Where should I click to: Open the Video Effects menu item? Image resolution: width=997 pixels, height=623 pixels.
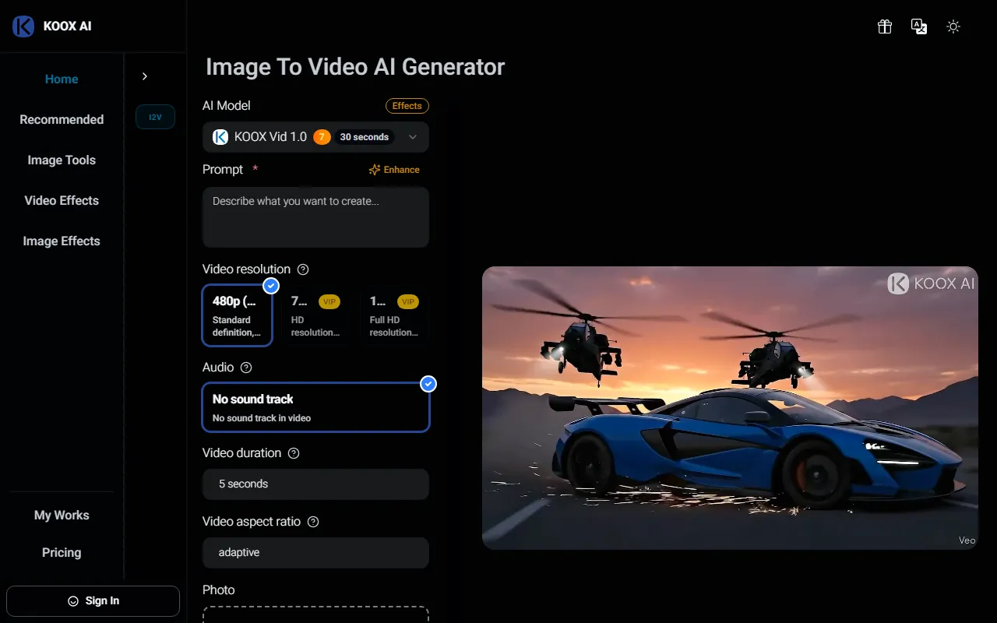point(62,201)
